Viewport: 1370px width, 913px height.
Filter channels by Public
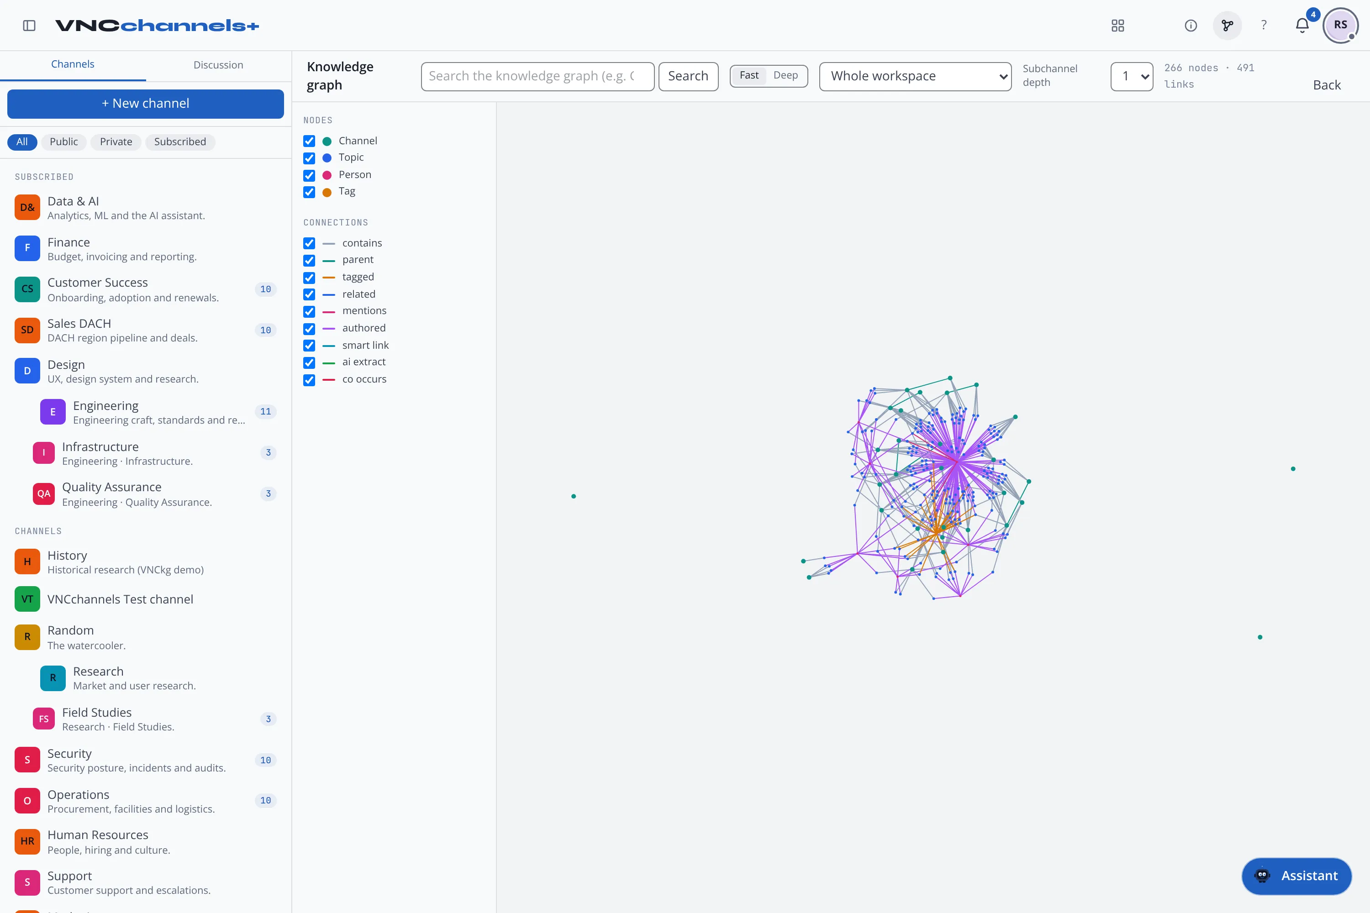(63, 142)
